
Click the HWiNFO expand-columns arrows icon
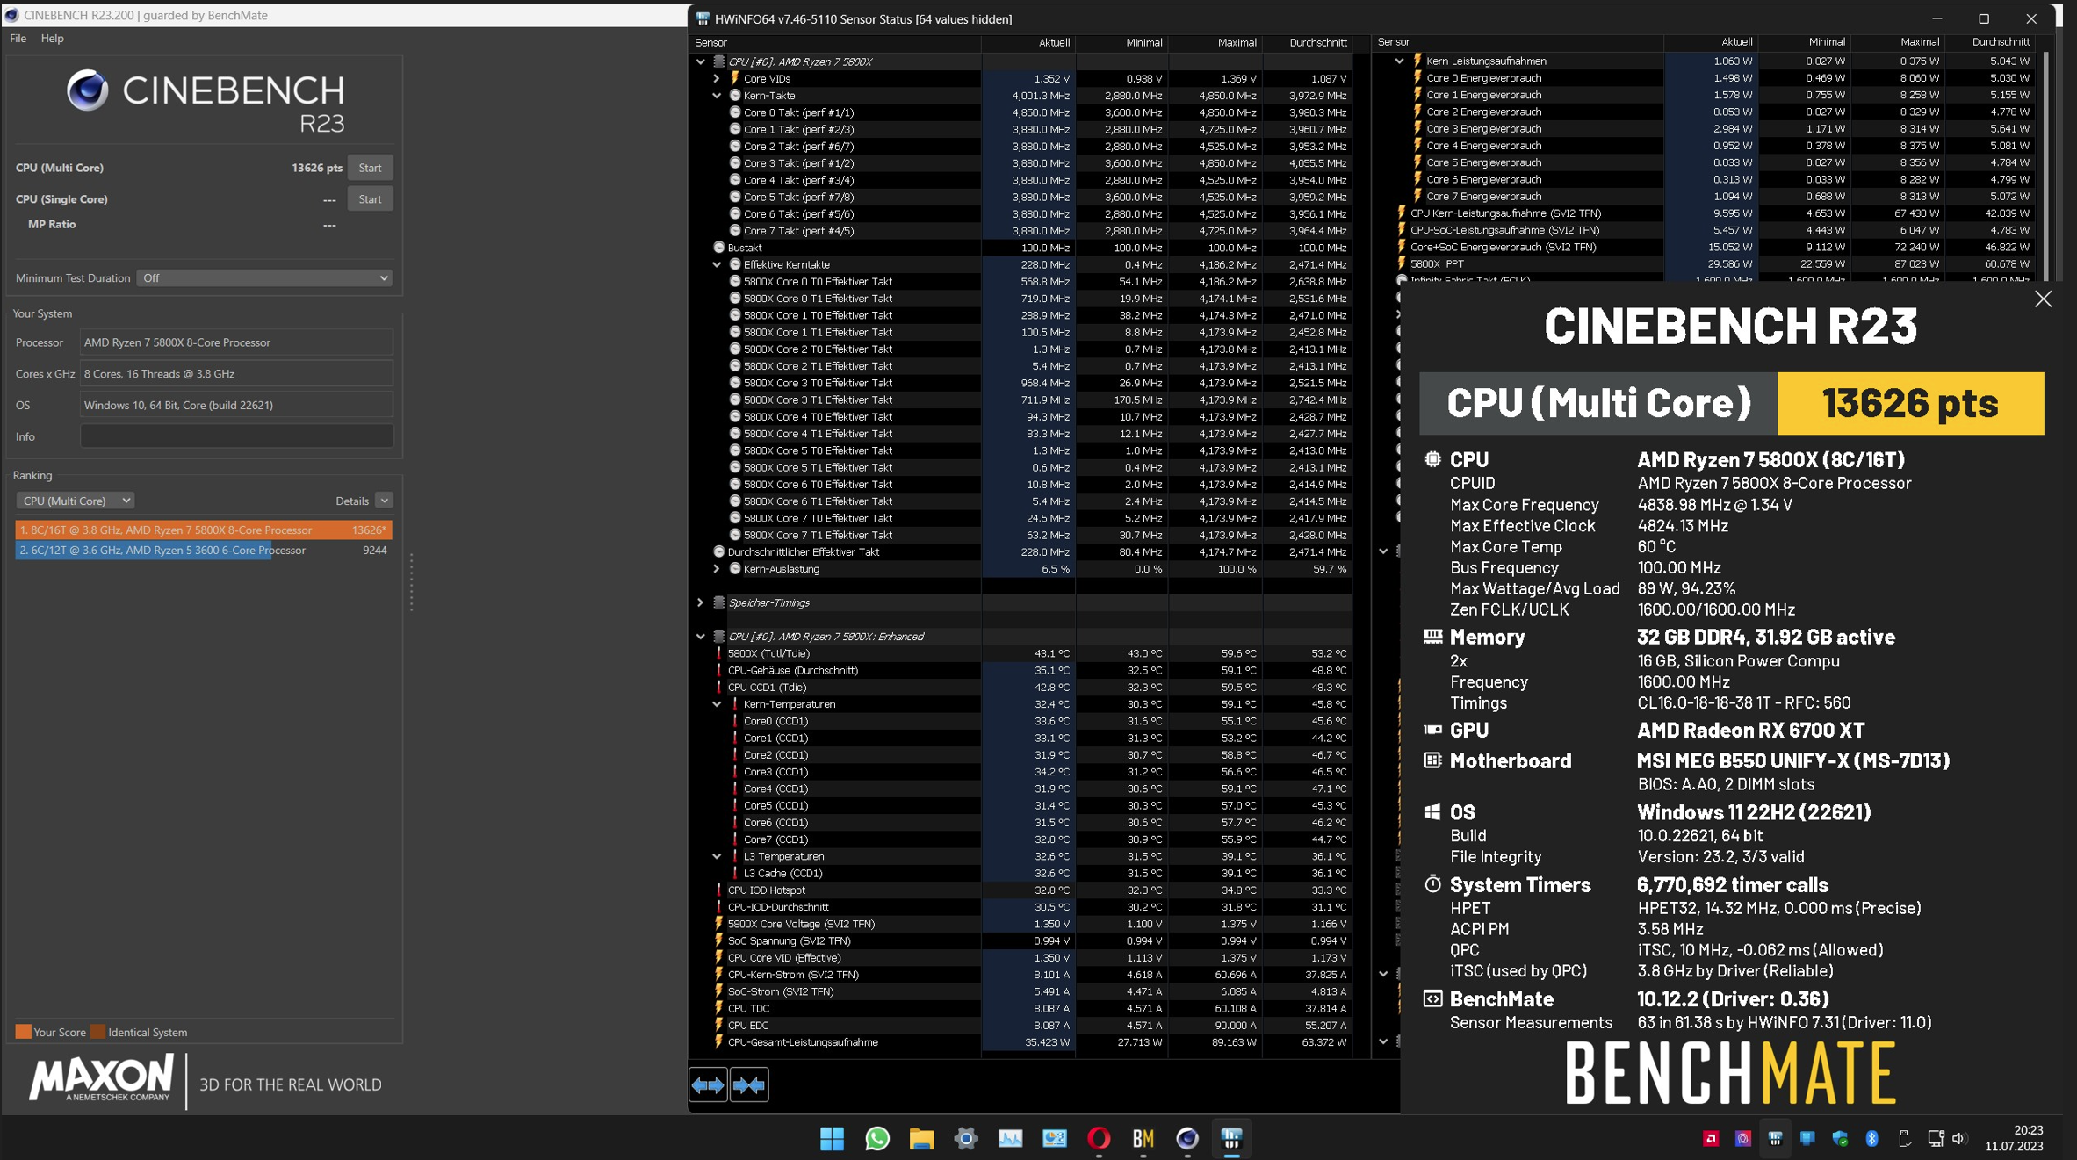tap(708, 1085)
